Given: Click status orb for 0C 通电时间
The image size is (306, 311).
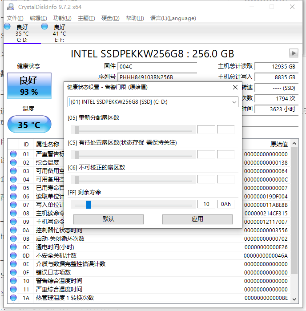Looking at the screenshot, I should (13, 247).
